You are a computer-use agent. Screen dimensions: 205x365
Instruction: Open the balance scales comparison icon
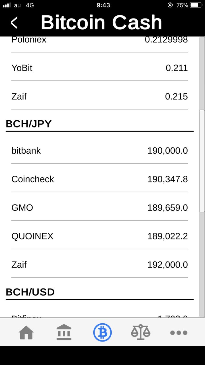click(141, 332)
